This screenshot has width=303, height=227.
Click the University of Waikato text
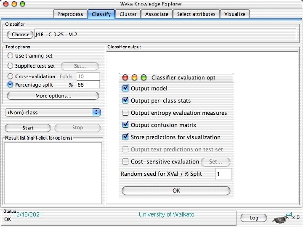pos(167,214)
